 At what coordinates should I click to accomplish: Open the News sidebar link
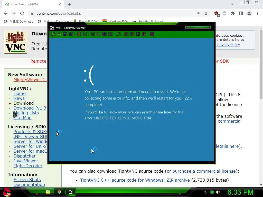[19, 98]
